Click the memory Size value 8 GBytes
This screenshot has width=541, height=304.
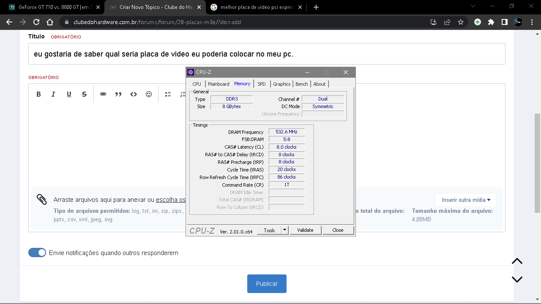pyautogui.click(x=232, y=106)
